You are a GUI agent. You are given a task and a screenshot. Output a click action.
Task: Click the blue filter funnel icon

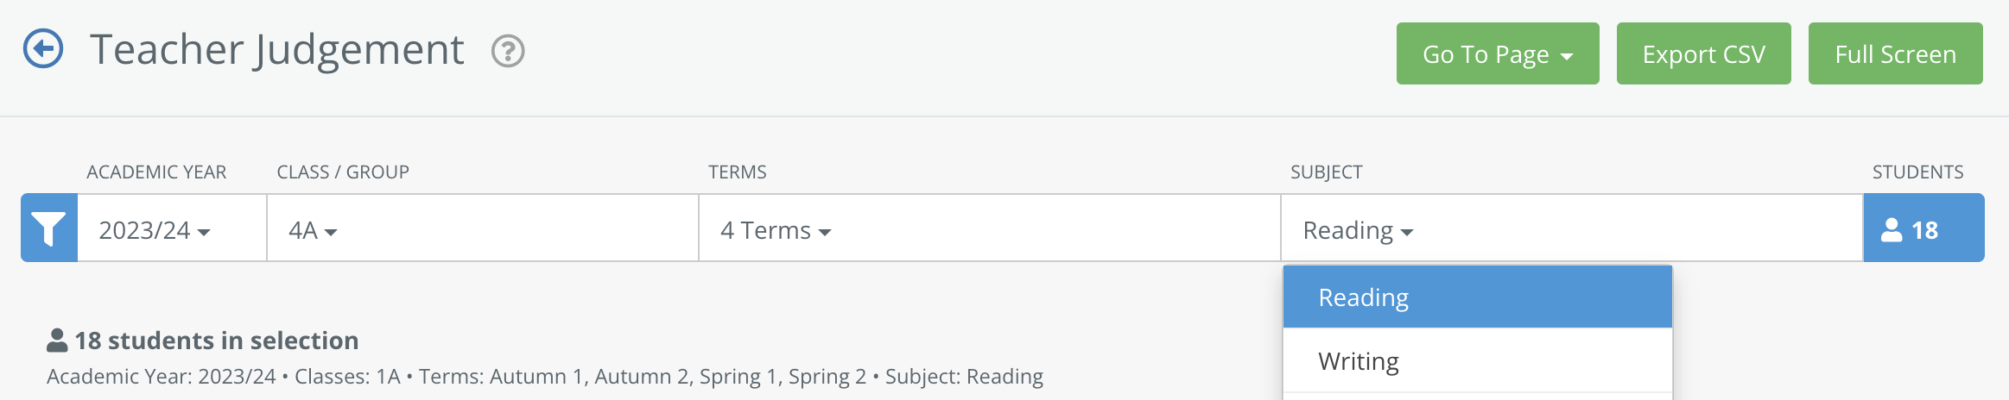coord(49,228)
